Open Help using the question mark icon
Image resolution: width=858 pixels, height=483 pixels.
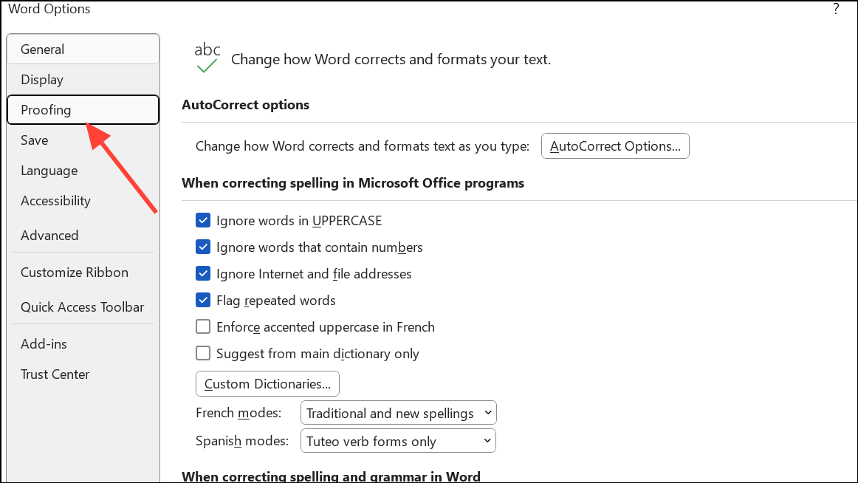(836, 9)
